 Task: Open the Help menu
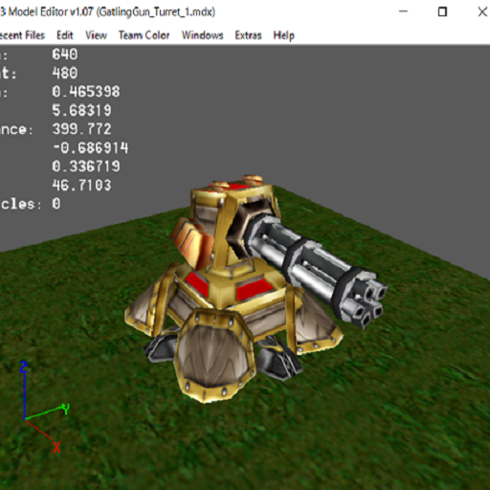click(x=283, y=35)
